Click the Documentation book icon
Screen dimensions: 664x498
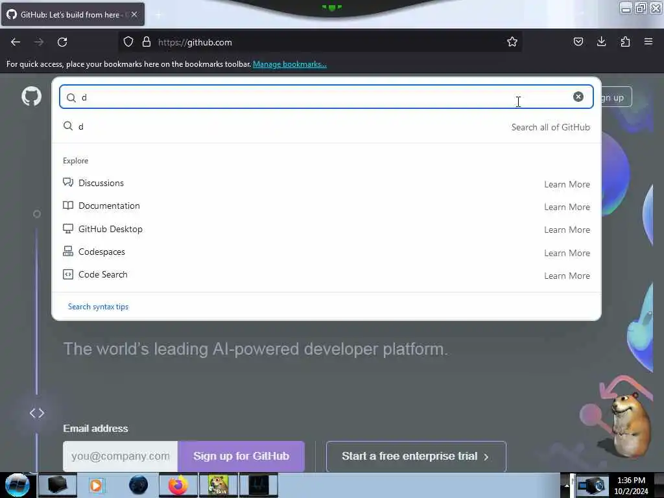(67, 206)
